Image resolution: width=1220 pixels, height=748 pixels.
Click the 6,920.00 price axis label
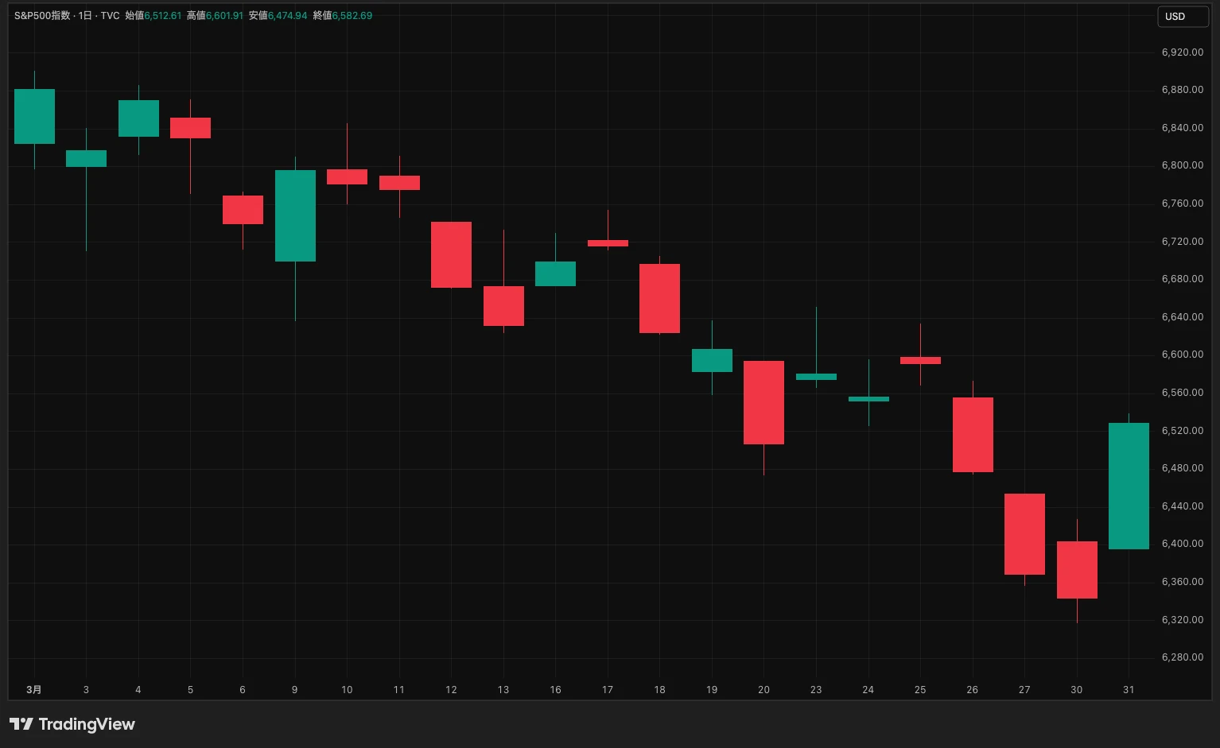tap(1182, 52)
